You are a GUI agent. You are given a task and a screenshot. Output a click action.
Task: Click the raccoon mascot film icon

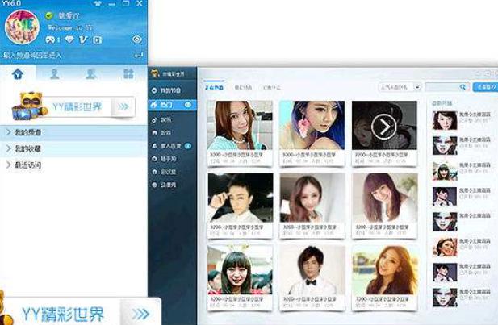tap(29, 106)
